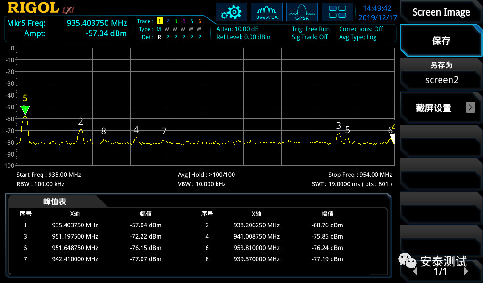Change Trig: Free Run trigger mode
This screenshot has width=483, height=283.
(x=311, y=29)
